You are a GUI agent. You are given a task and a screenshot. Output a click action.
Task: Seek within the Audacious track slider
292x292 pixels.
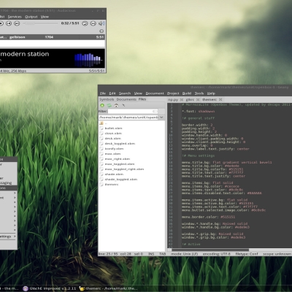(40, 23)
